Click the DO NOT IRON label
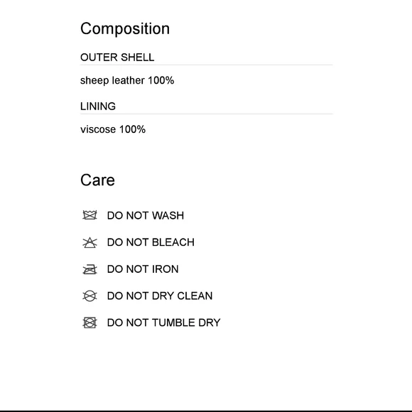 point(143,269)
